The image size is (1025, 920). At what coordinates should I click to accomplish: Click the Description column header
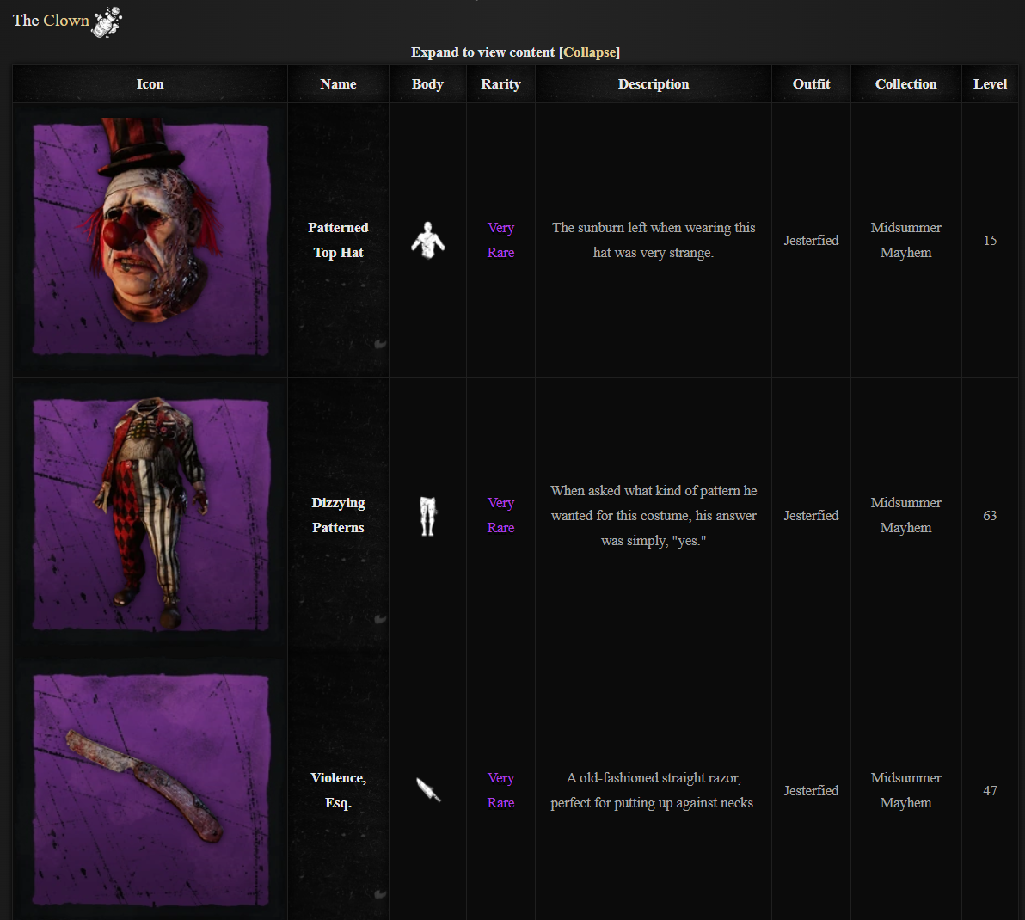[x=654, y=84]
